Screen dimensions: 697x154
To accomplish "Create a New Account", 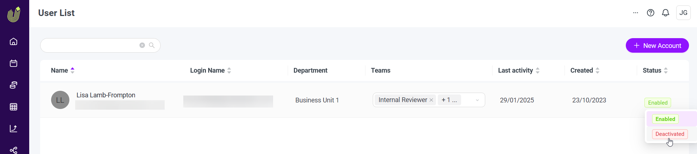I will [x=657, y=45].
